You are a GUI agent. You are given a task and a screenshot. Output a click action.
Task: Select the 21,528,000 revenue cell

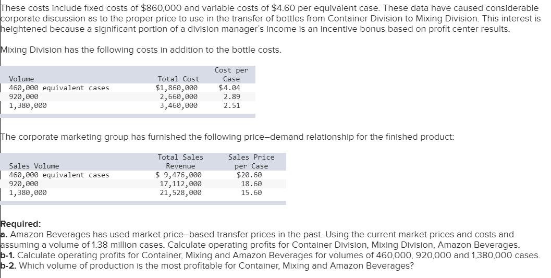coord(180,192)
